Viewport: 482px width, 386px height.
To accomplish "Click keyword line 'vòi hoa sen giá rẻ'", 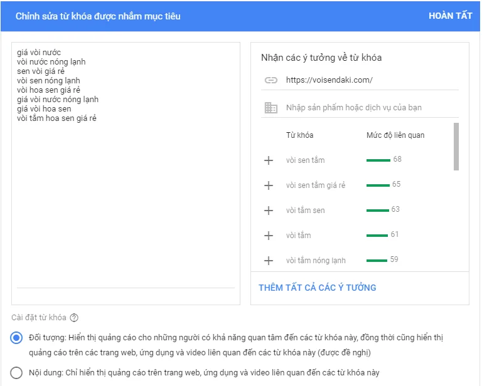I will (48, 90).
